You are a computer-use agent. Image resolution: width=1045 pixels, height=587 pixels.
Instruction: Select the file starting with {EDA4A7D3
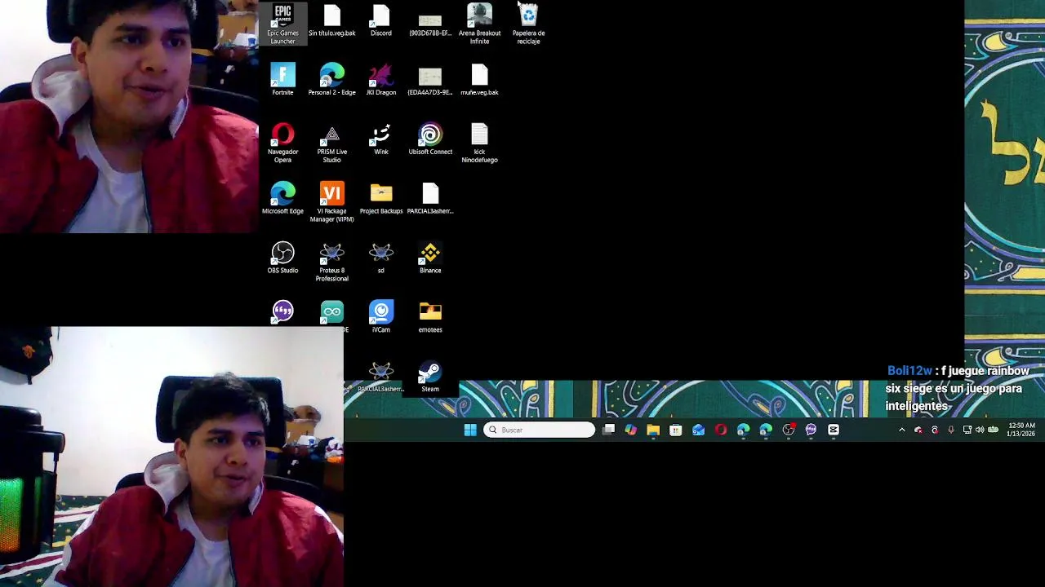pyautogui.click(x=430, y=80)
